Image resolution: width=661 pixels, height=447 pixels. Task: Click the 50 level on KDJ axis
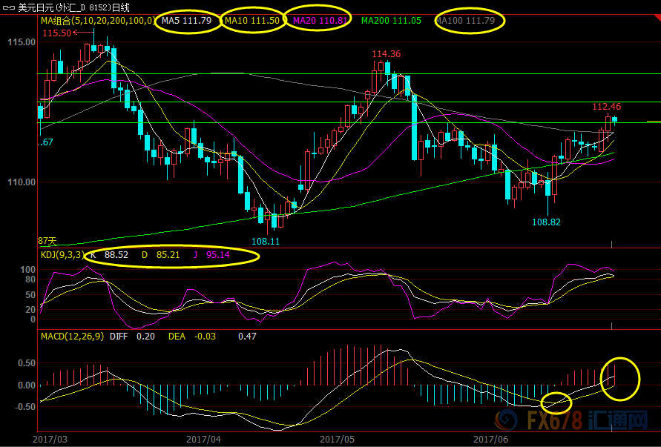[30, 295]
